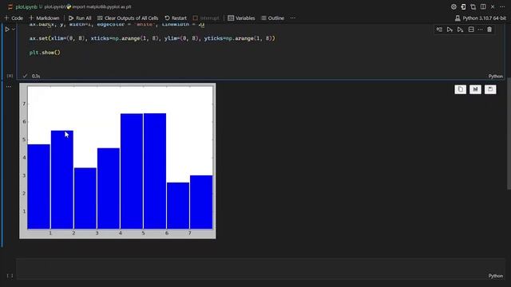
Task: Restart the notebook kernel
Action: [176, 18]
